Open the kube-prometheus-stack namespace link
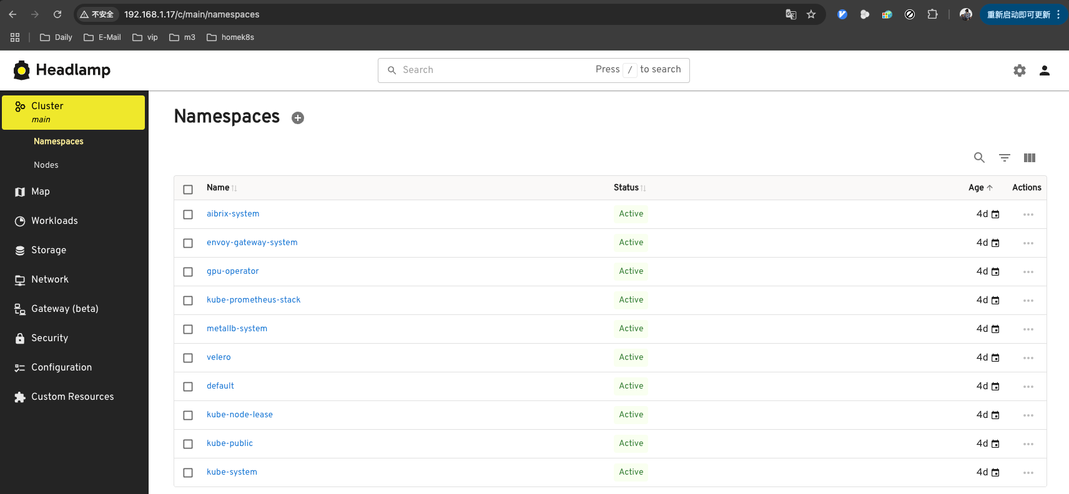1069x494 pixels. (254, 300)
